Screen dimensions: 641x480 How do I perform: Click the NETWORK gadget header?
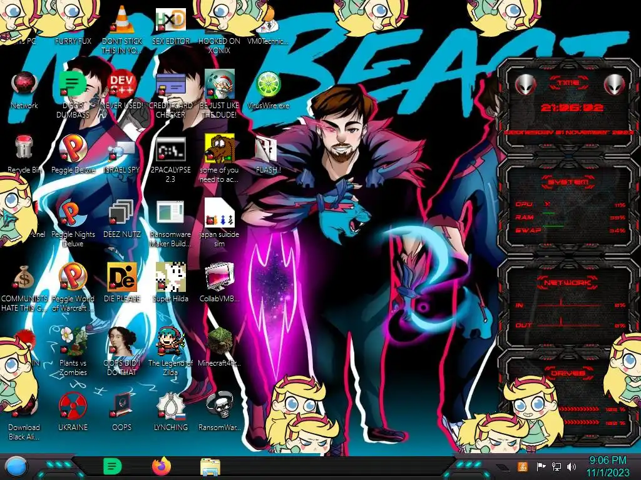567,282
